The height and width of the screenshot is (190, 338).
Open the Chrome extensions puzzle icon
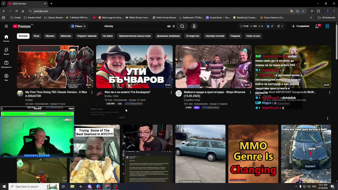pos(318,11)
